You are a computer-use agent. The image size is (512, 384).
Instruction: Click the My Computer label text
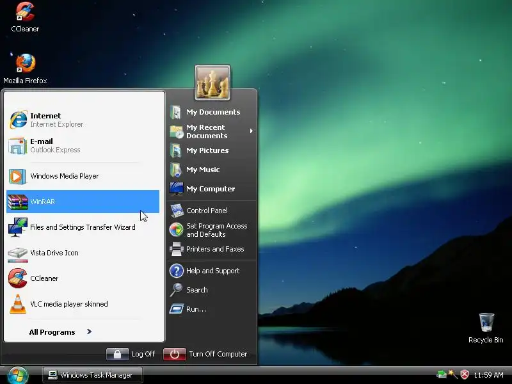click(211, 189)
